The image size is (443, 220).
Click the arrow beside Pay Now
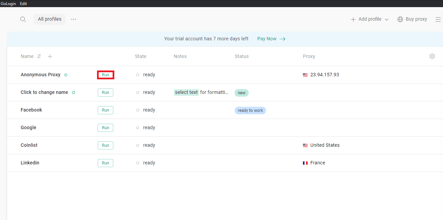coord(282,39)
